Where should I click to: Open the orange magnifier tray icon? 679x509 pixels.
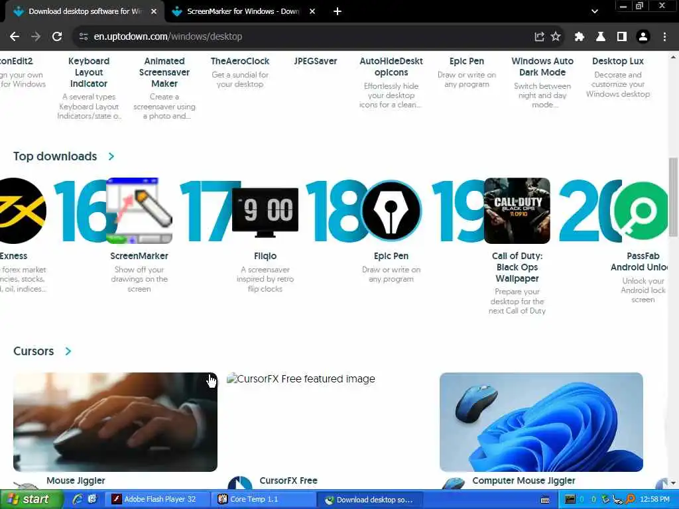coord(631,500)
